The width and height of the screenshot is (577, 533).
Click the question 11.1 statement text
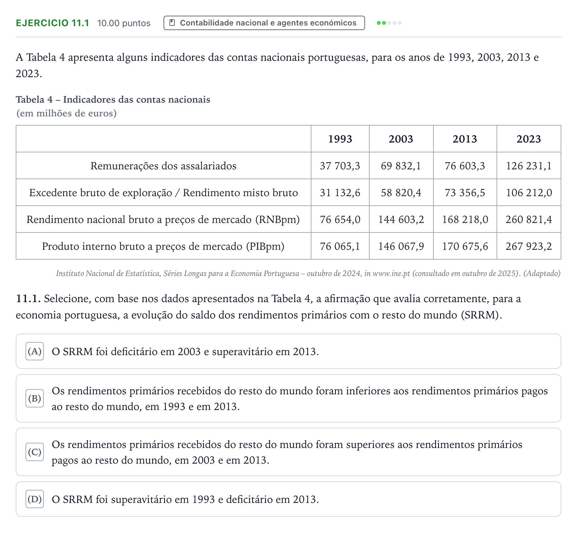point(268,307)
